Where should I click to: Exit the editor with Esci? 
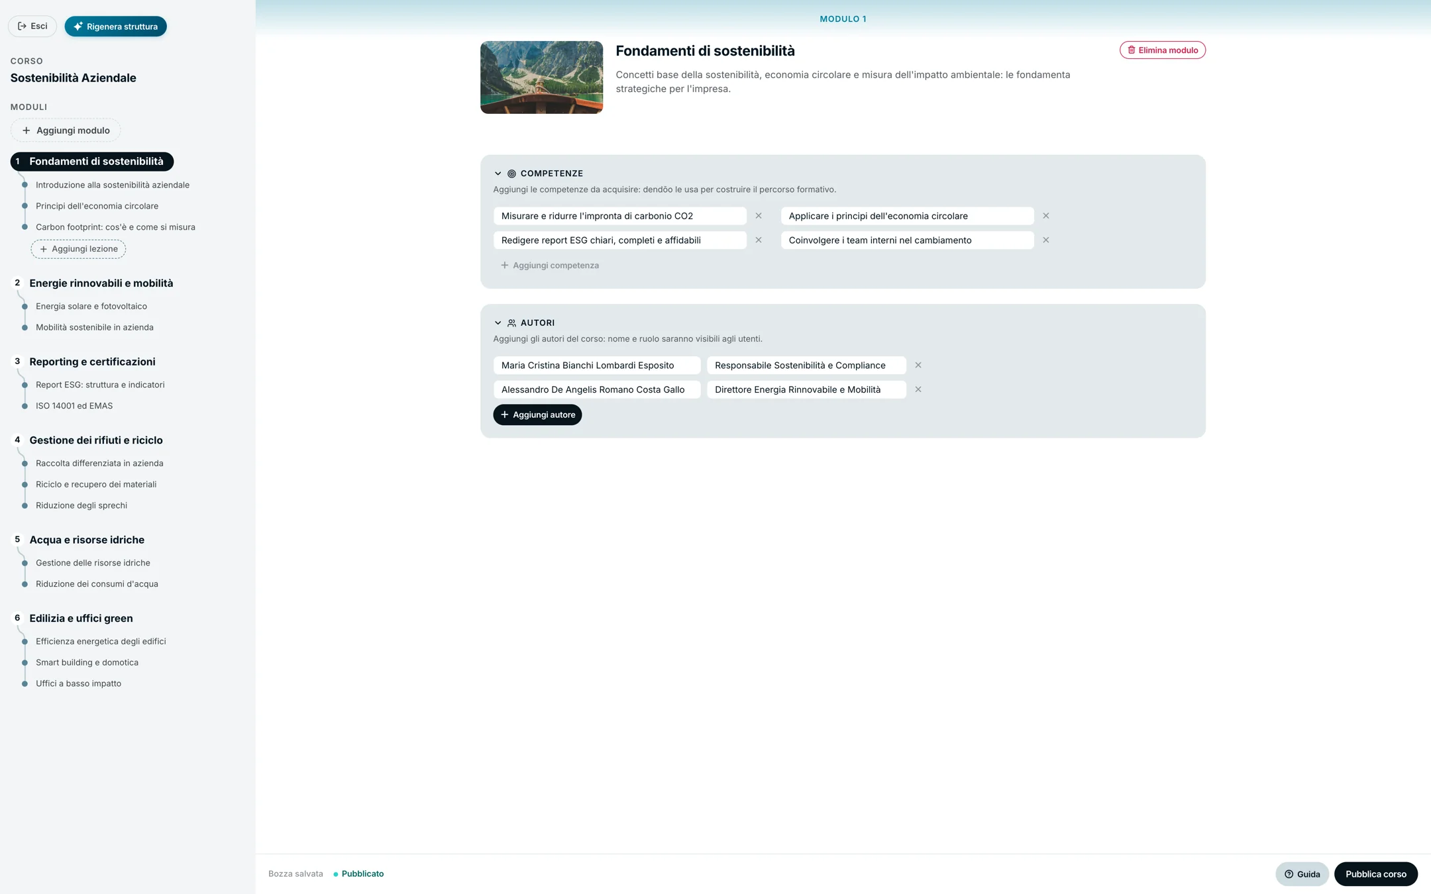32,26
